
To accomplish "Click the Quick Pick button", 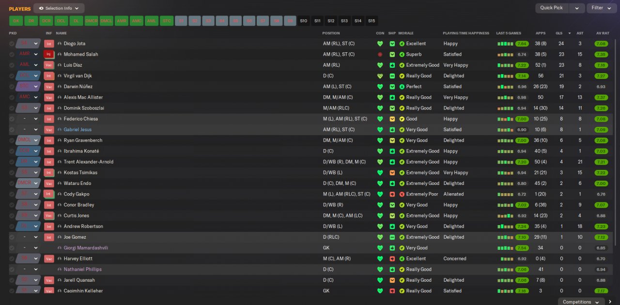I will click(552, 8).
